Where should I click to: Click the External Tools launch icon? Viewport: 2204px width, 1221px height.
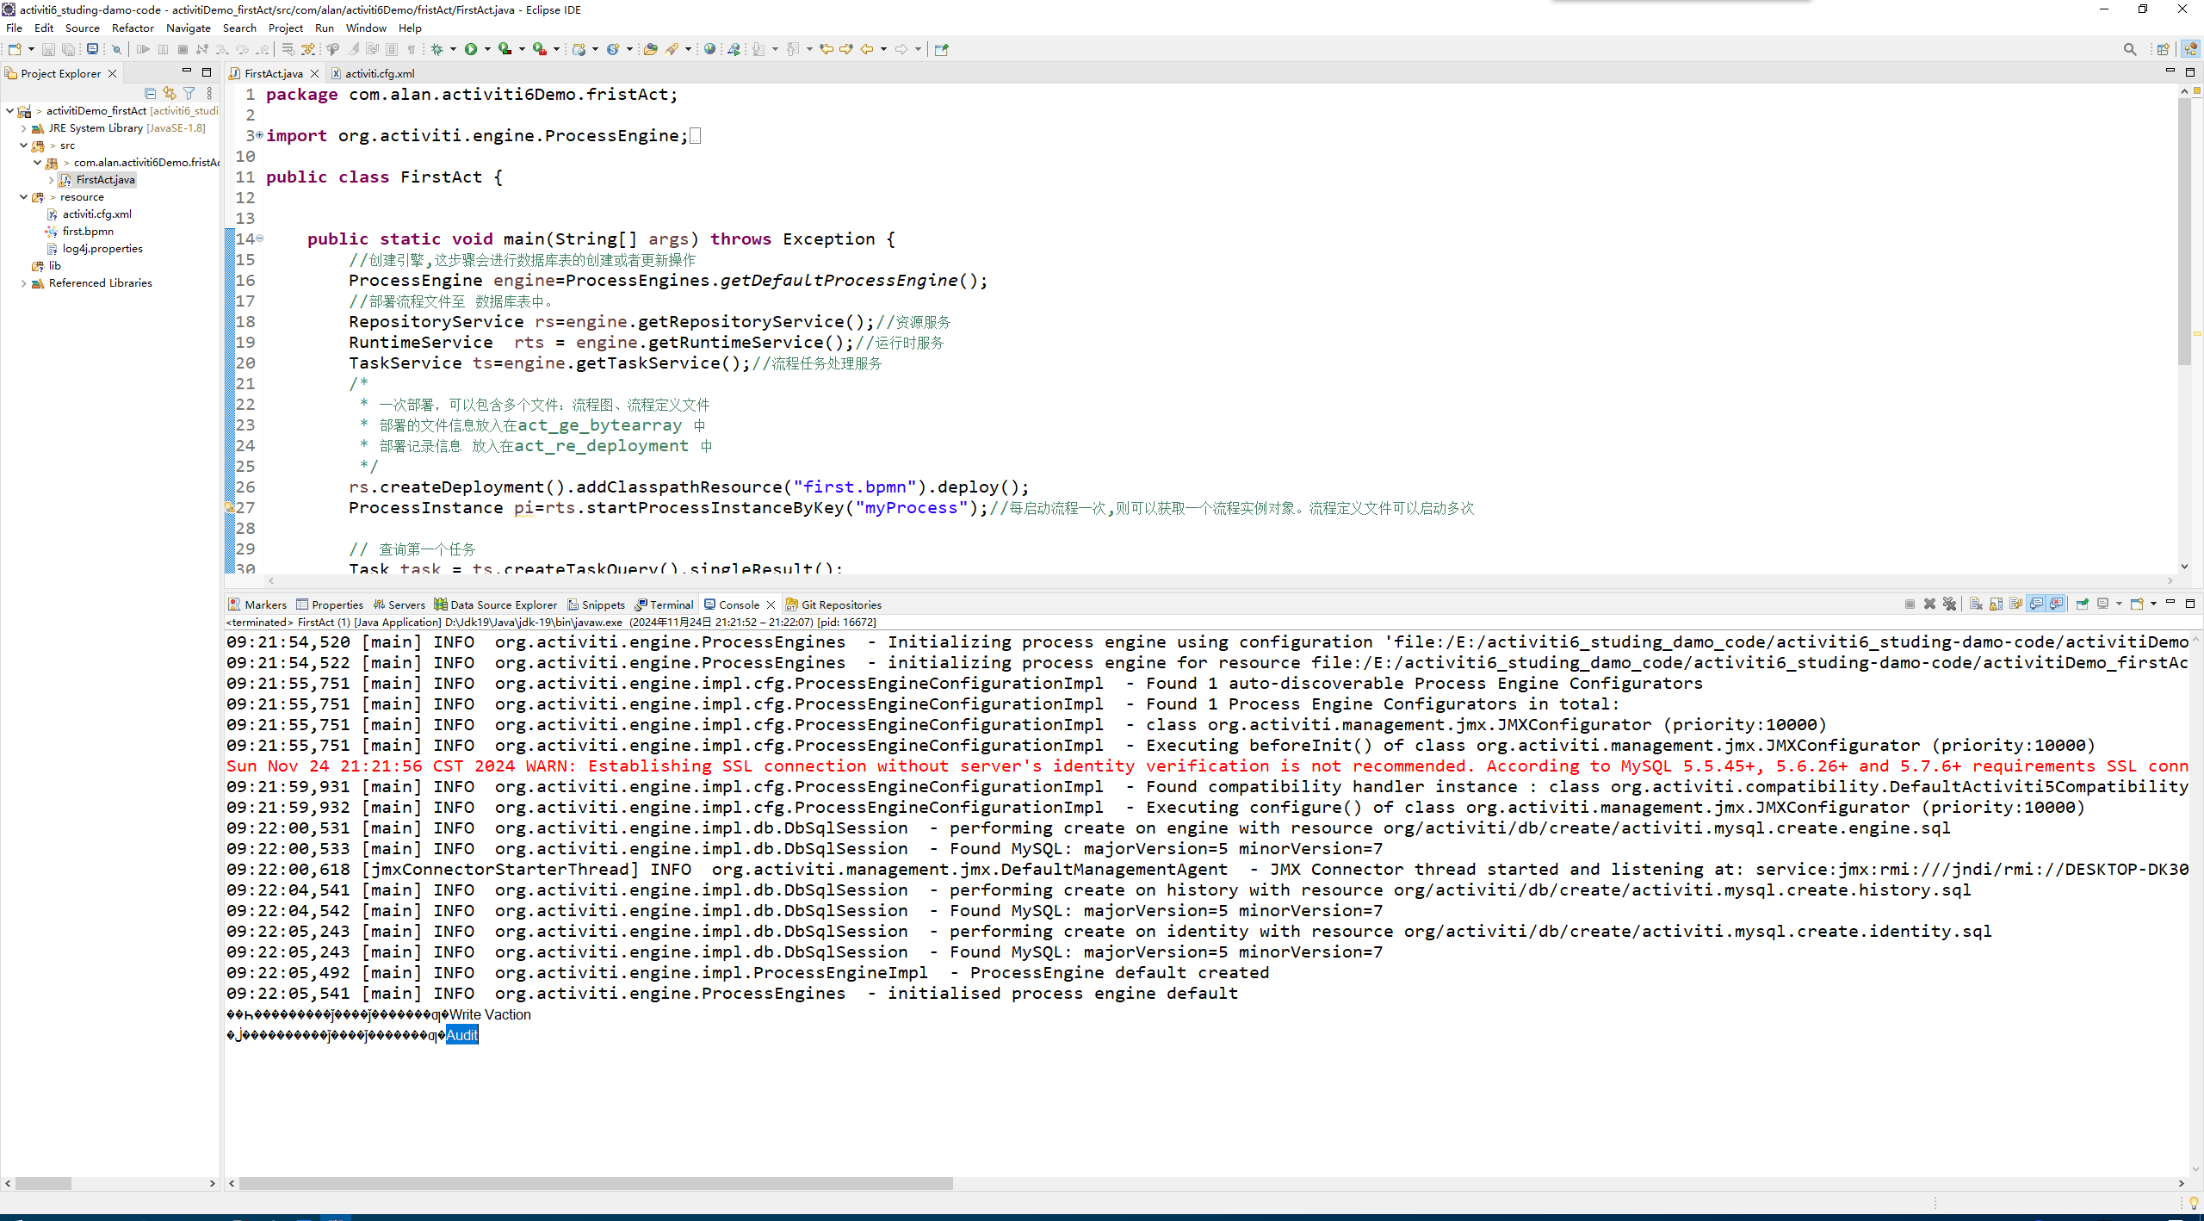[540, 49]
